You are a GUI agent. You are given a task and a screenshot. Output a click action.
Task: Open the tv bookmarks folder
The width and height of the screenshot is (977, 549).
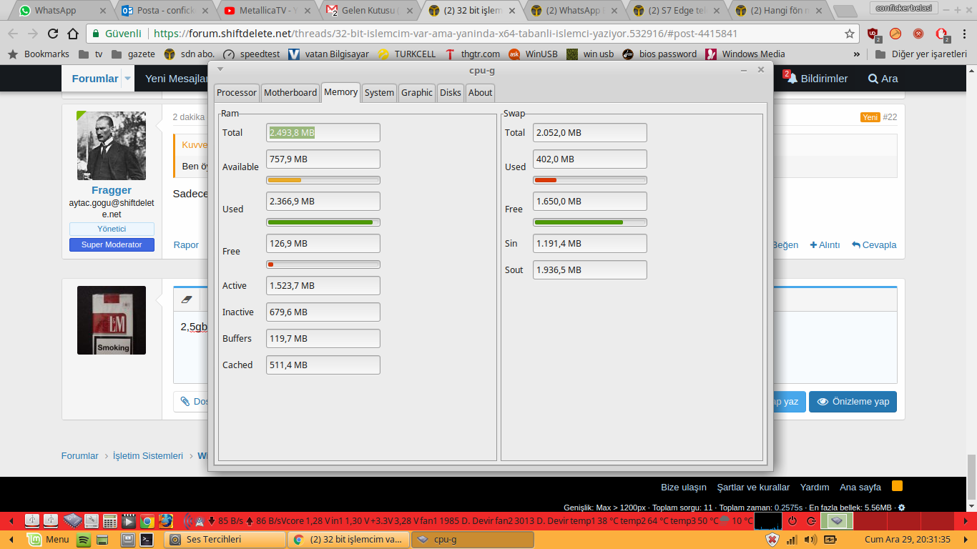[x=91, y=54]
